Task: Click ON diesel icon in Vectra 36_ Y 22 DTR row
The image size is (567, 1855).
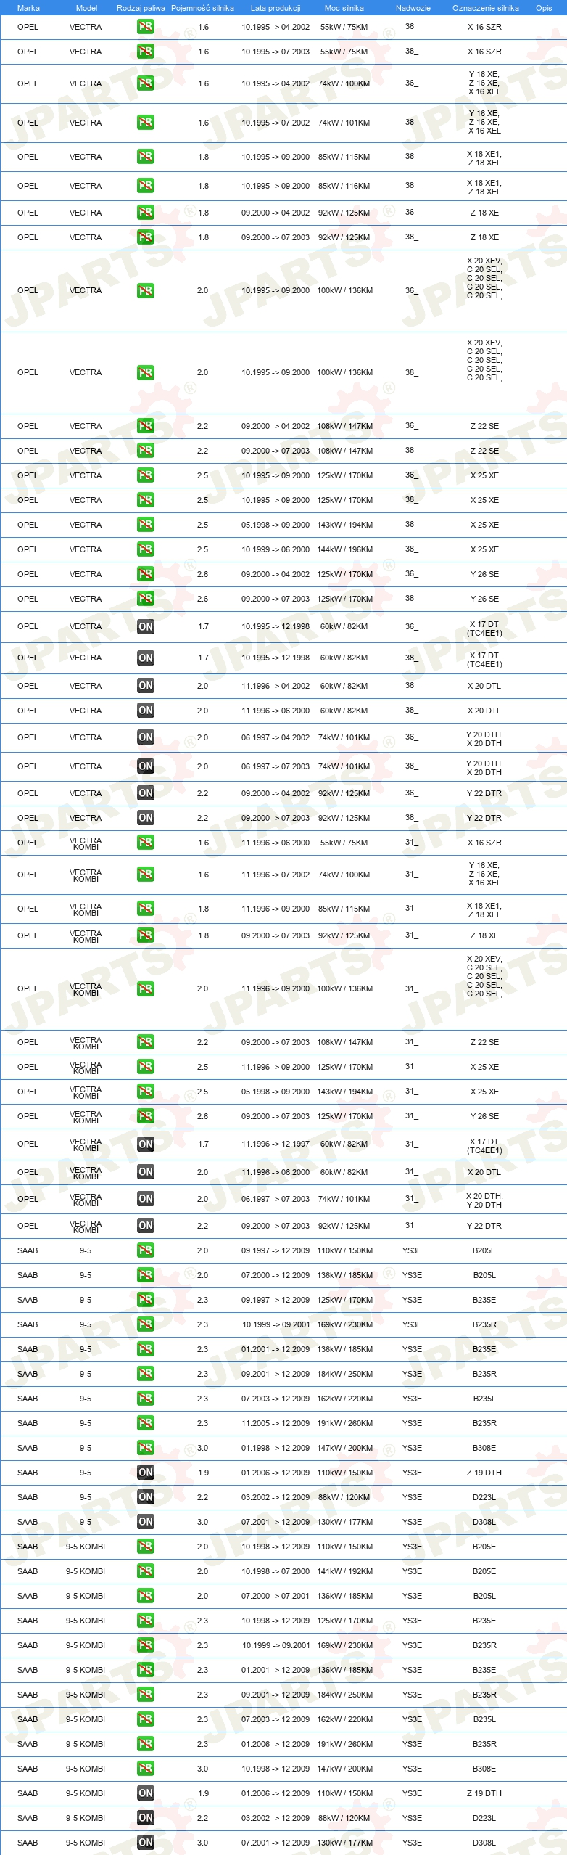Action: tap(145, 793)
